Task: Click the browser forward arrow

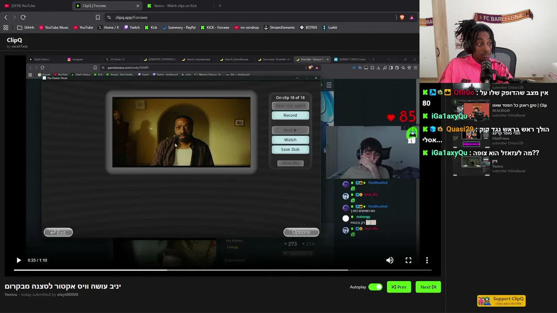Action: 14,17
